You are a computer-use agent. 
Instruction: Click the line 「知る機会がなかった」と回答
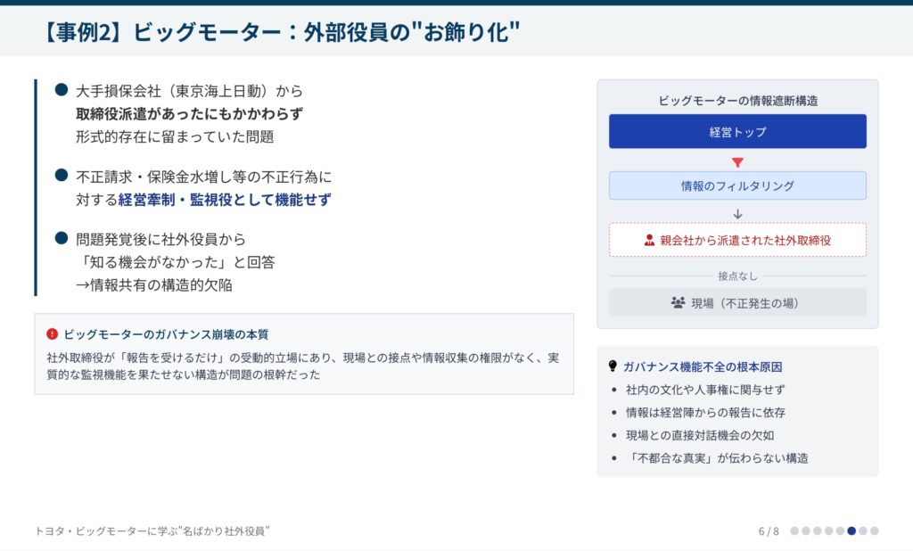click(176, 262)
